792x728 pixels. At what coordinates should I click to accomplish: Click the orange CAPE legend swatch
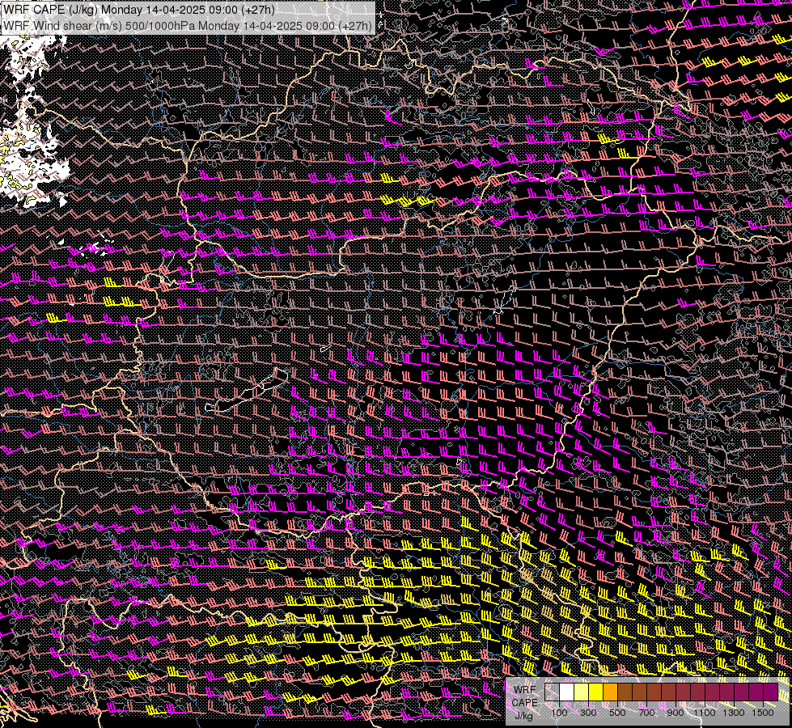[x=610, y=692]
